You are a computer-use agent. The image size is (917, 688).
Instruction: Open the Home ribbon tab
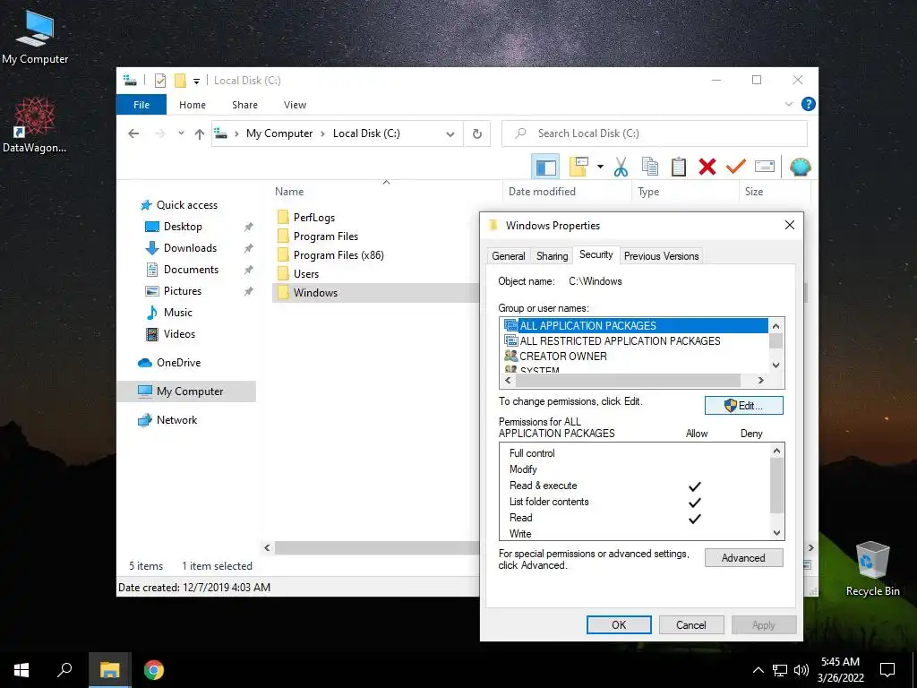pyautogui.click(x=193, y=105)
